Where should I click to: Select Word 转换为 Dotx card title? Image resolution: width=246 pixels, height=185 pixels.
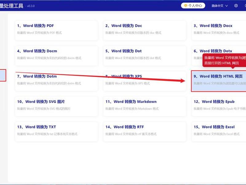click(213, 51)
